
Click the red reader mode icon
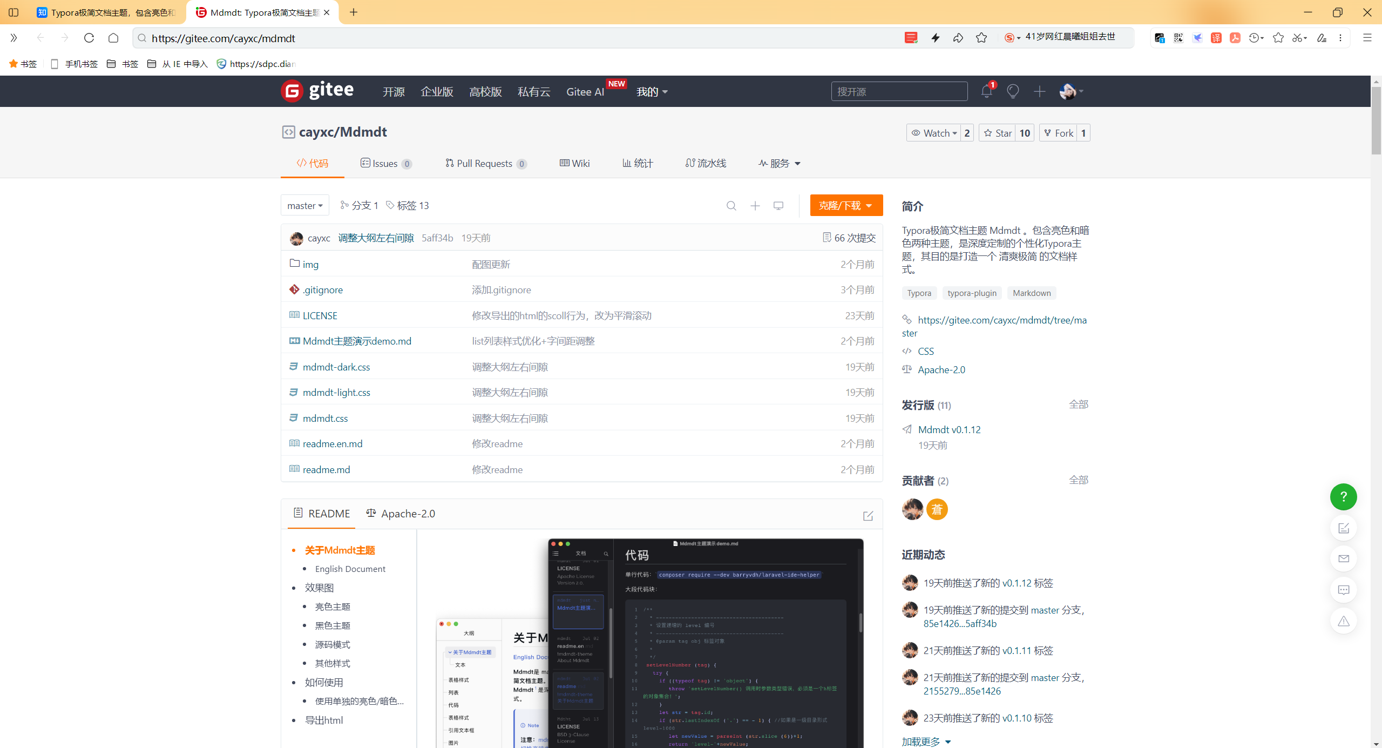pos(911,38)
